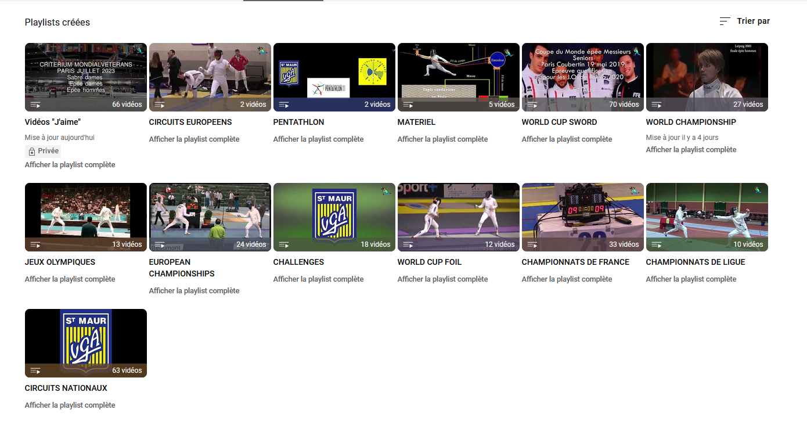This screenshot has width=807, height=428.
Task: Click playlist icon on WORLD CHAMPIONSHIP thumbnail
Action: coord(657,105)
